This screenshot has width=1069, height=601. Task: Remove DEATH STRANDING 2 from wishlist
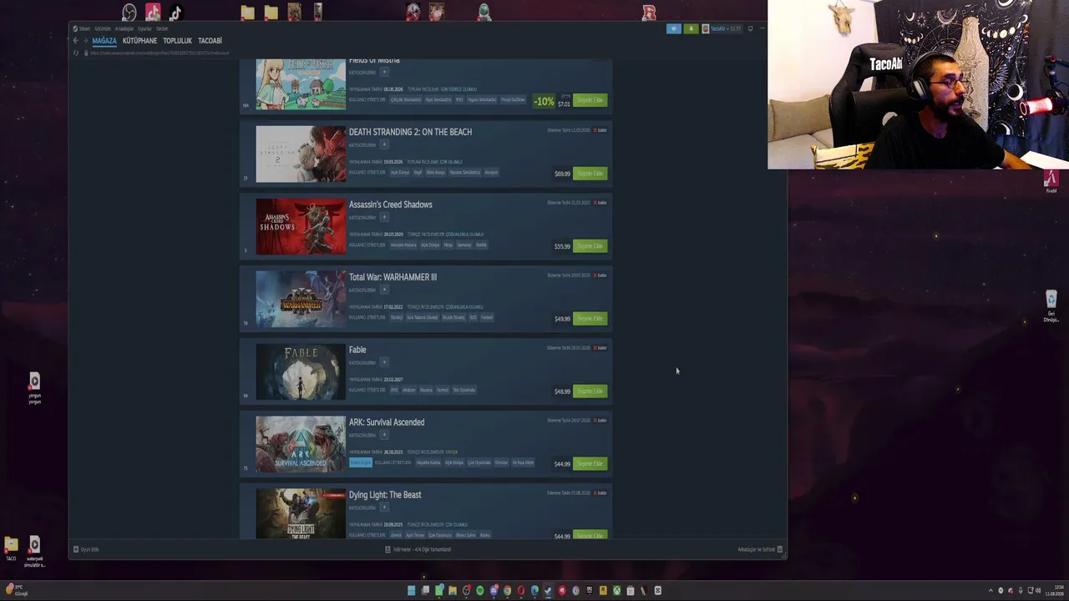click(x=600, y=130)
